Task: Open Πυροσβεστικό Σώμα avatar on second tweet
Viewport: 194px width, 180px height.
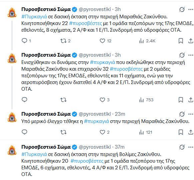Action: tap(12, 58)
